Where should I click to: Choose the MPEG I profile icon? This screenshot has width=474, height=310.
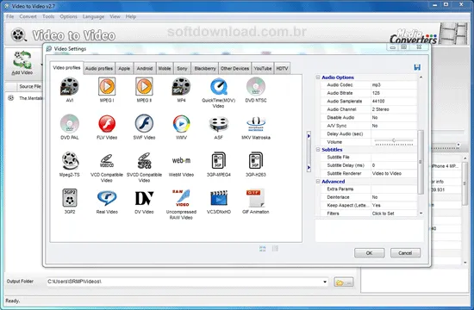pos(107,86)
